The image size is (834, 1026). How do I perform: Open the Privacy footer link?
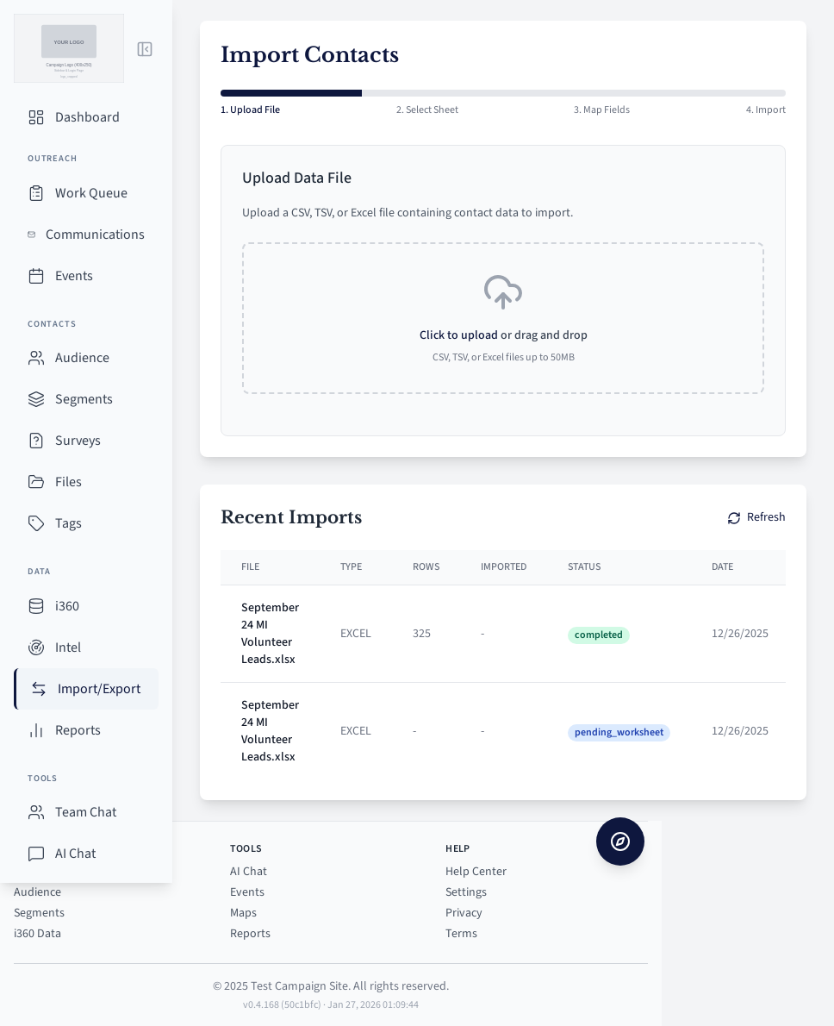[464, 912]
